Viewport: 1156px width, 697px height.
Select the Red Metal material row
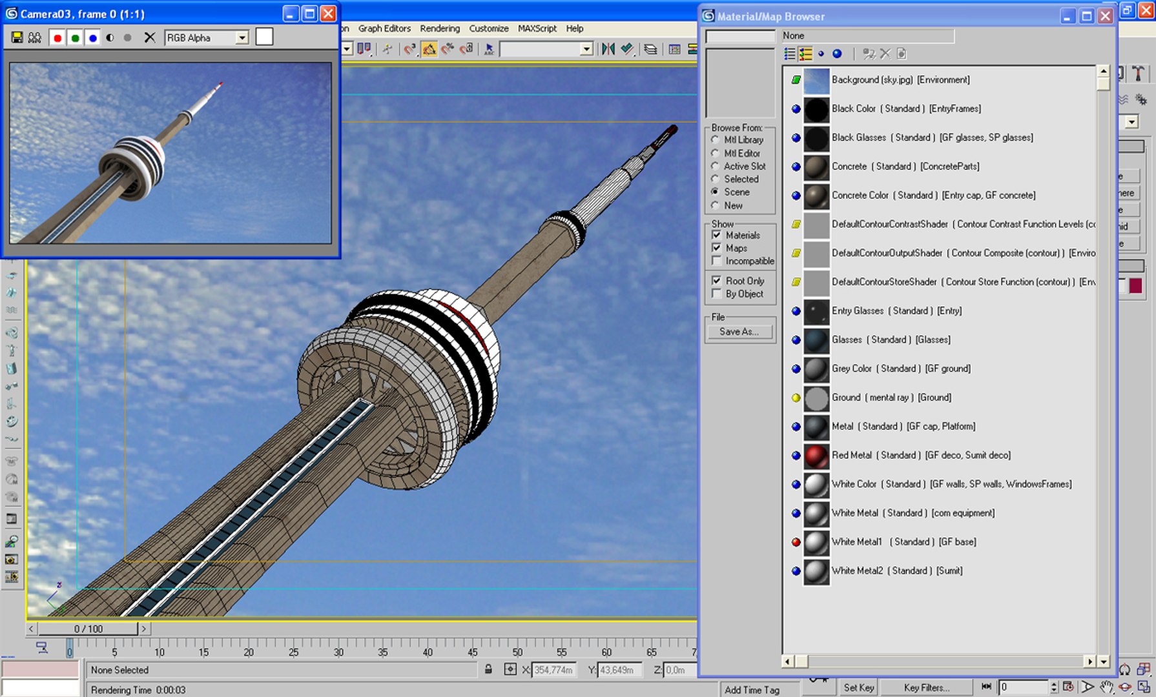pyautogui.click(x=940, y=456)
